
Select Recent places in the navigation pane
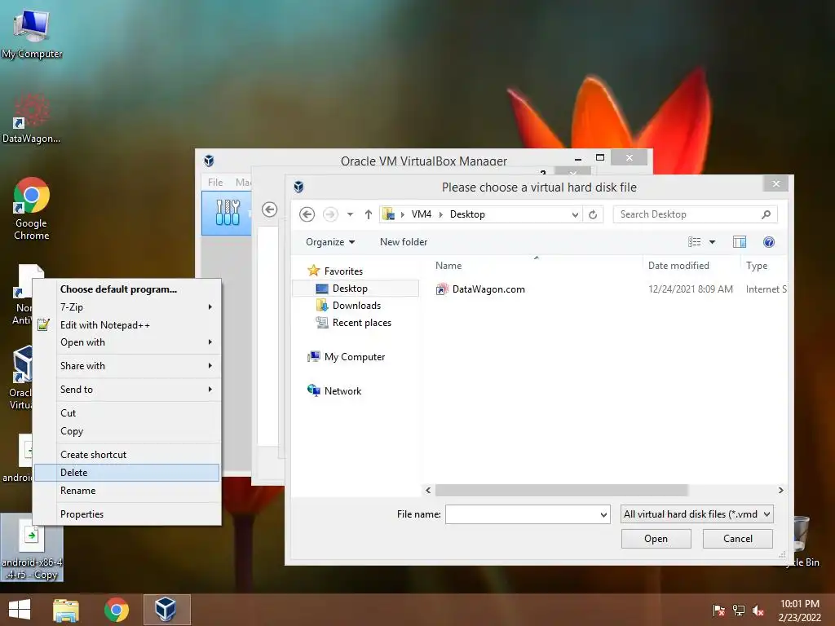click(x=354, y=323)
